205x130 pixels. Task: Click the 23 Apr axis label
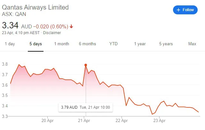[x=159, y=121]
